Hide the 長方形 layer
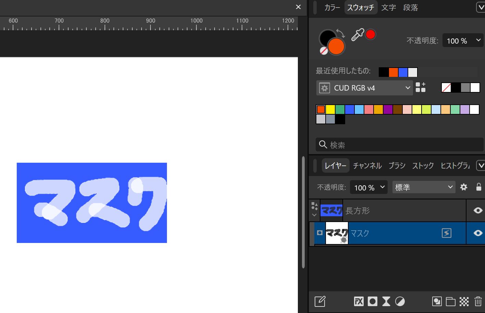The width and height of the screenshot is (485, 313). point(478,210)
